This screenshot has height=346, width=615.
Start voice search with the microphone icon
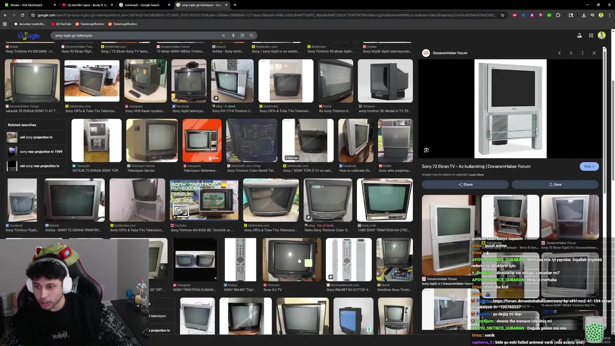click(234, 36)
